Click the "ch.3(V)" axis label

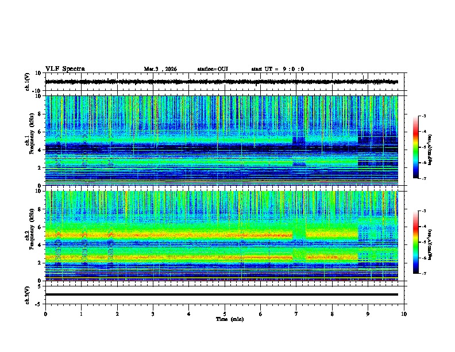(28, 295)
